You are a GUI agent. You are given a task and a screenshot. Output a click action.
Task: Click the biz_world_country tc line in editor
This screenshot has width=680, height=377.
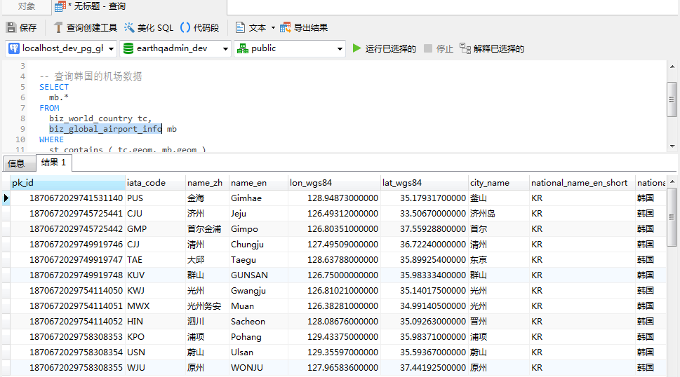[x=100, y=118]
